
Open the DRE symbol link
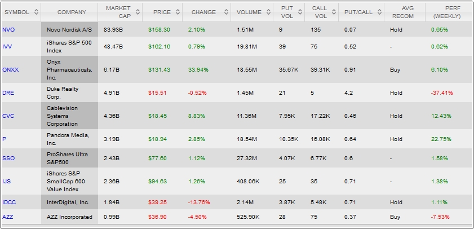tap(8, 93)
